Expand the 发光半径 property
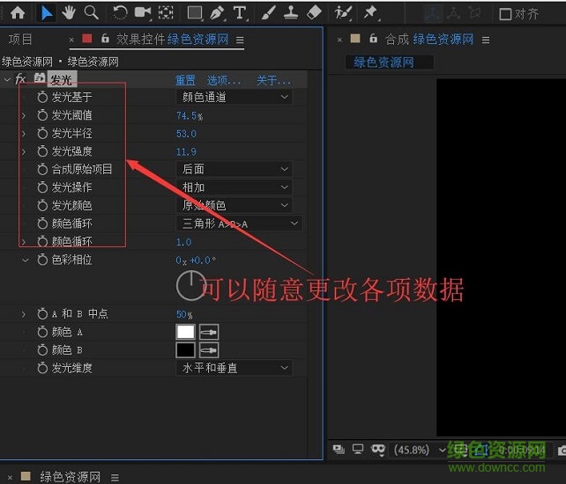 24,134
